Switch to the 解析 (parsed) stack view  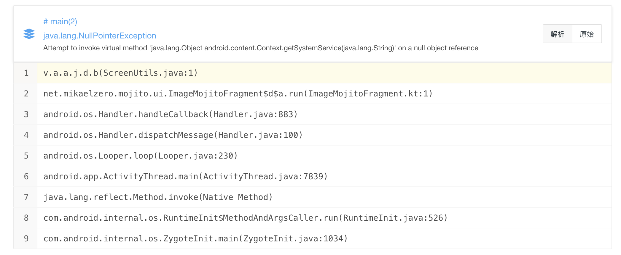558,34
